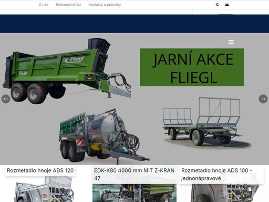
Task: Go to Kontakty a pobočky
Action: (x=105, y=5)
